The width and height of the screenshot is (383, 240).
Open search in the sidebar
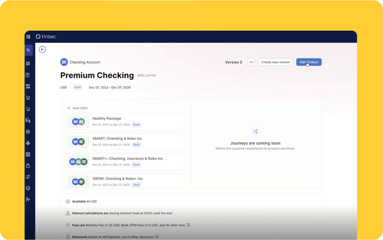[28, 50]
